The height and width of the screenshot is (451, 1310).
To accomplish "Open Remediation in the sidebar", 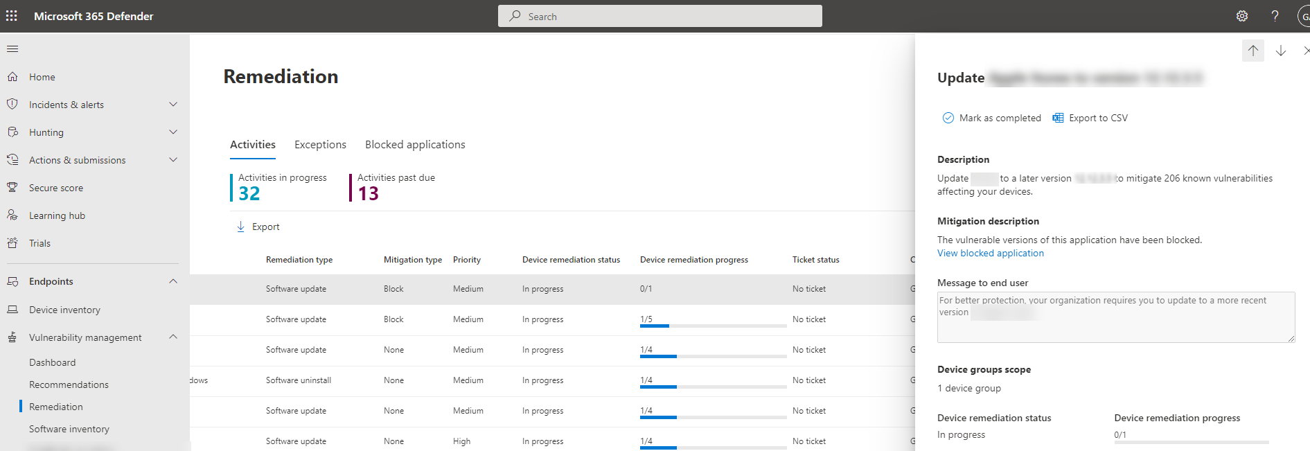I will click(x=56, y=407).
